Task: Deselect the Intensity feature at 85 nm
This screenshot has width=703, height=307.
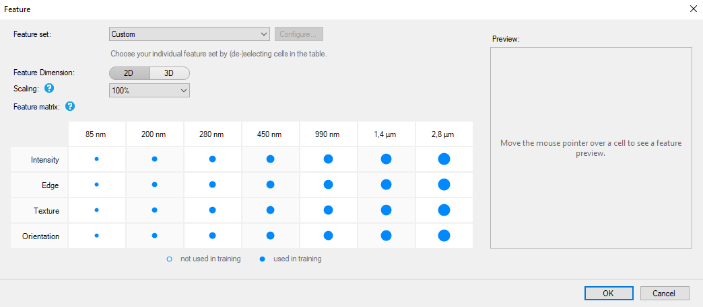Action: [x=96, y=159]
